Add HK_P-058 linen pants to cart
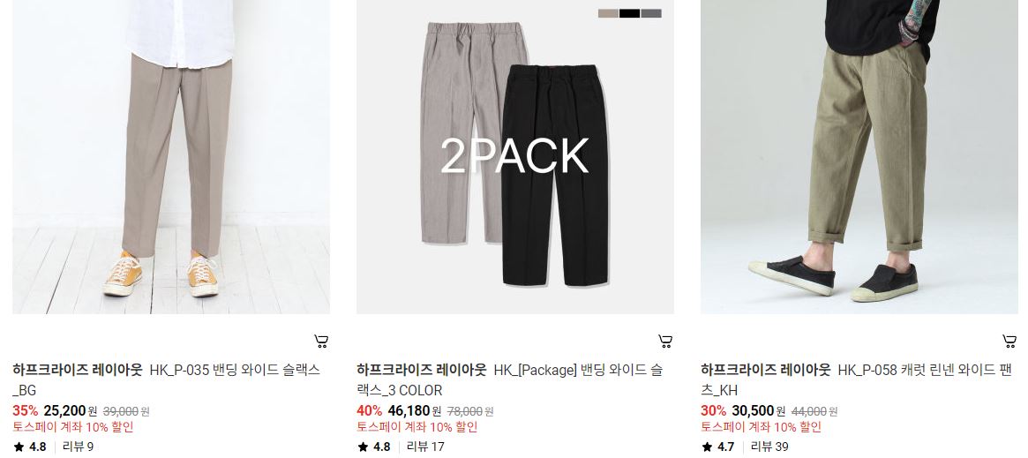 [x=1009, y=342]
